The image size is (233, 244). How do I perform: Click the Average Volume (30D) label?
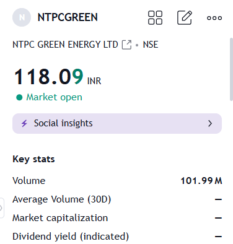click(x=62, y=199)
